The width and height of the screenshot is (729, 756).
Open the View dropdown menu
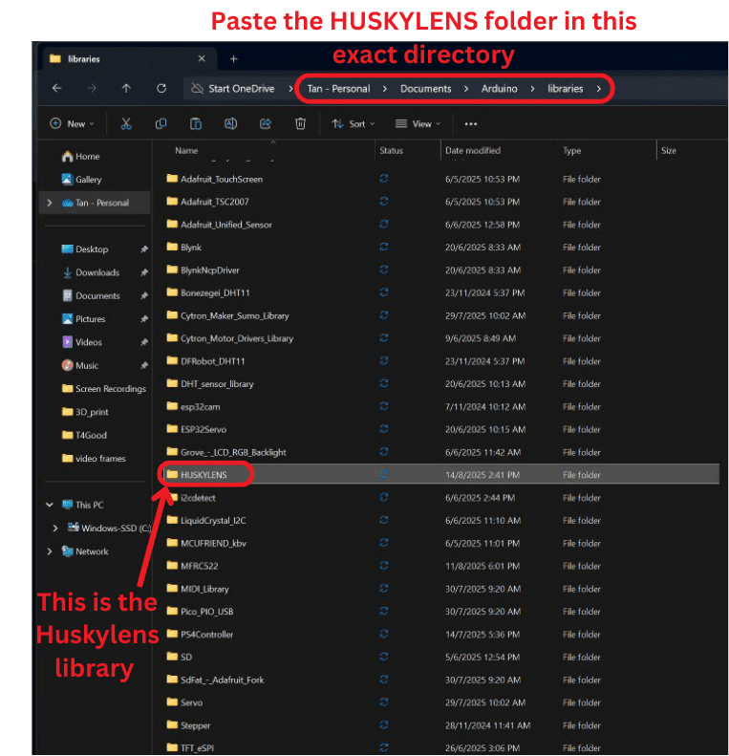point(418,124)
